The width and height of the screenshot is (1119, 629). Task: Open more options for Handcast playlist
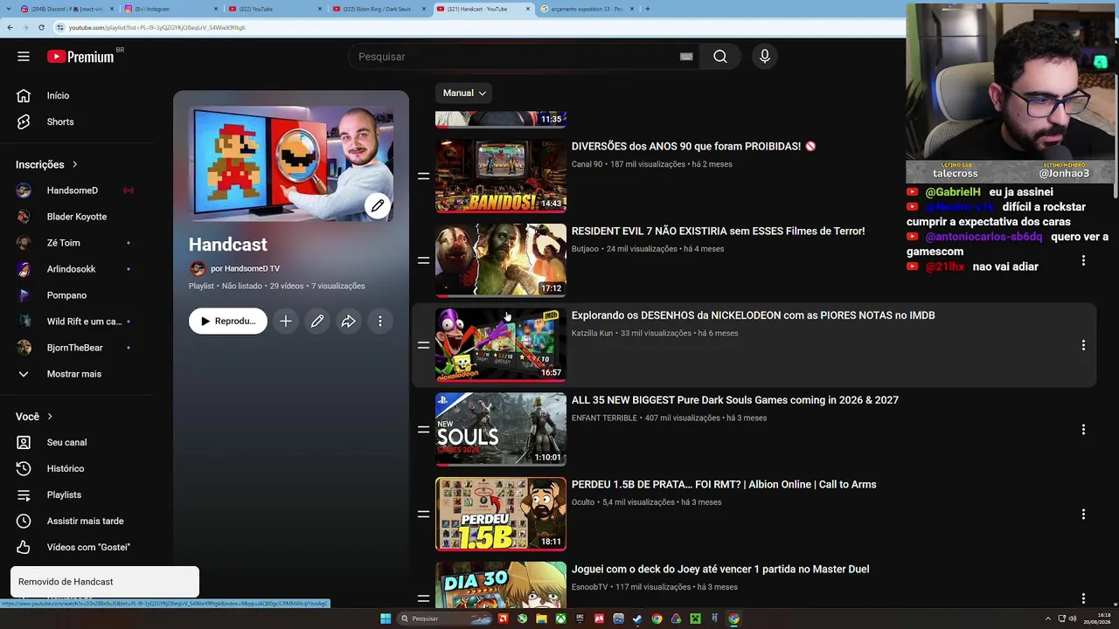pos(380,321)
